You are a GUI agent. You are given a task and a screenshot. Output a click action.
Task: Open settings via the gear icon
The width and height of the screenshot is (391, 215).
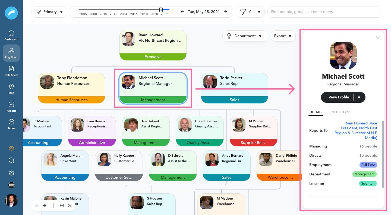[11, 173]
